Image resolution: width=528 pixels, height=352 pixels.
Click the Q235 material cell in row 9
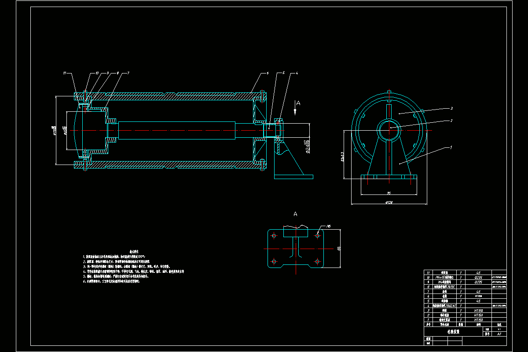click(478, 282)
